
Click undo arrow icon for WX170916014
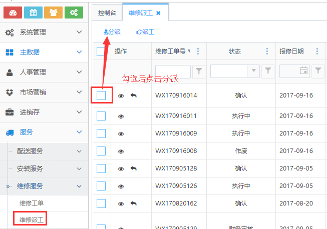[133, 95]
